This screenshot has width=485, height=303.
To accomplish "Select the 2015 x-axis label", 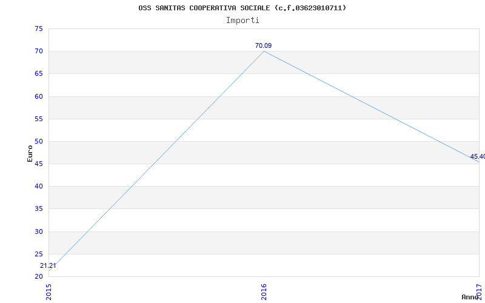I will pyautogui.click(x=49, y=292).
